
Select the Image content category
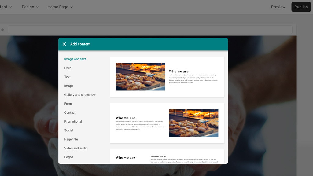click(69, 86)
